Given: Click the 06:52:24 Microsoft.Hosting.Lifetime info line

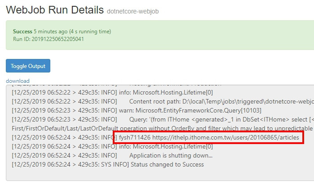Looking at the screenshot, I should point(112,146).
